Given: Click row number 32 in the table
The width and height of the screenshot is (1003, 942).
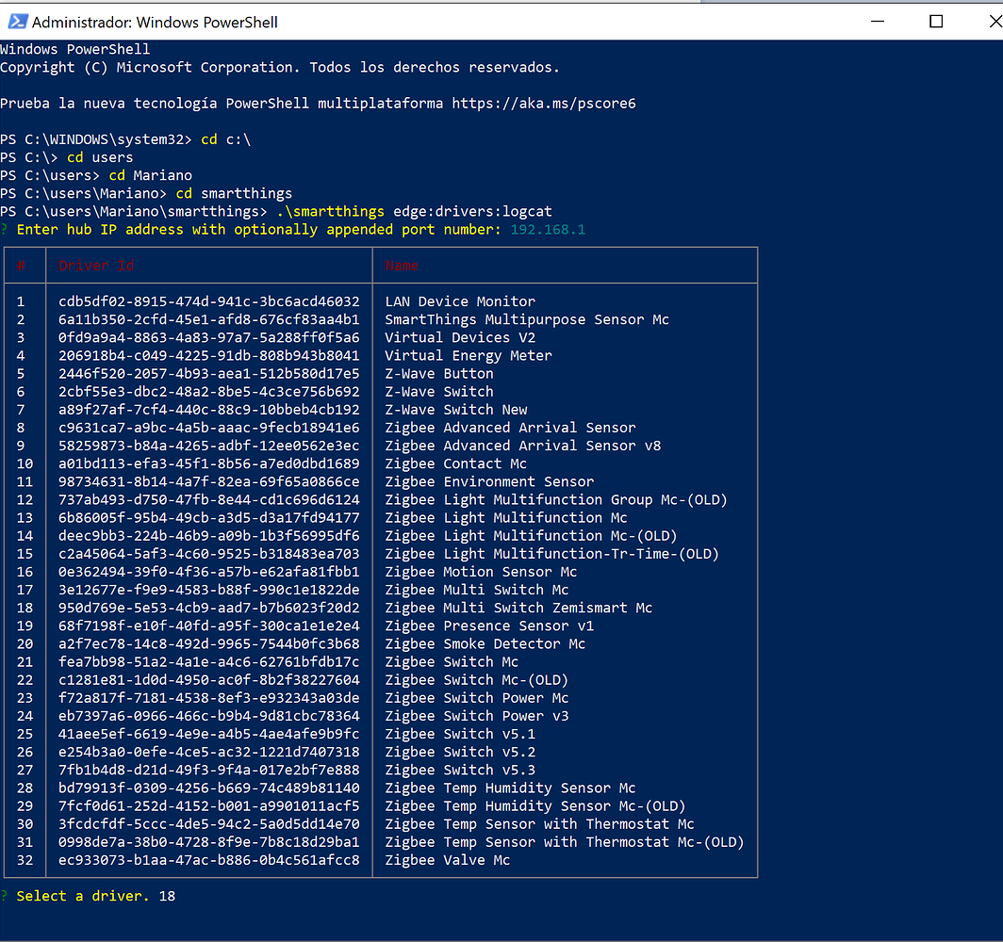Looking at the screenshot, I should 25,860.
